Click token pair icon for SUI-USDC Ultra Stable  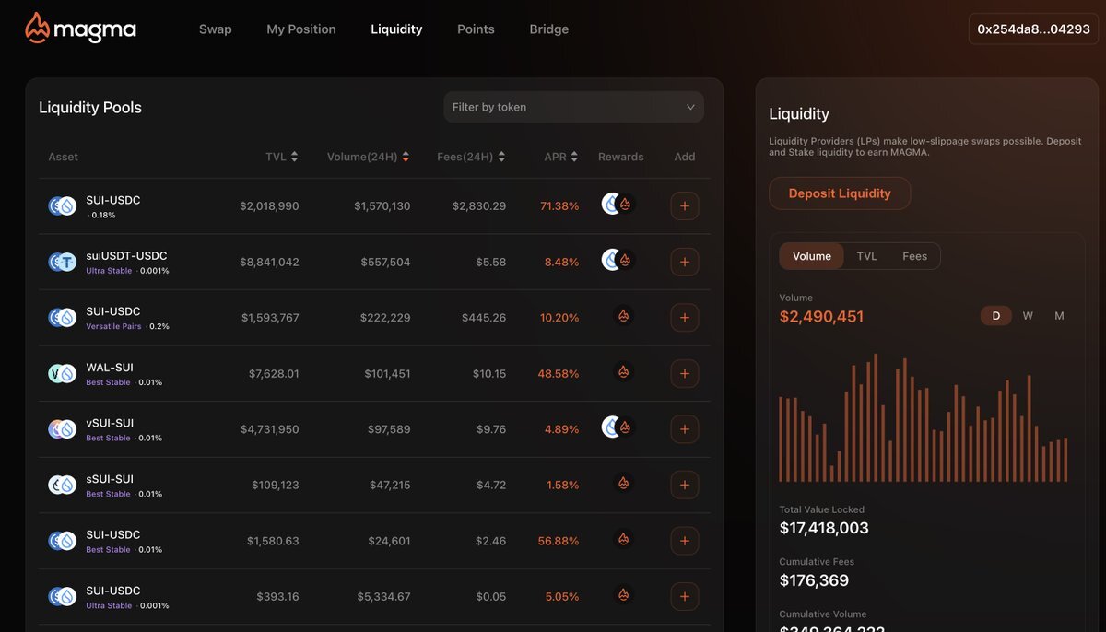tap(62, 596)
